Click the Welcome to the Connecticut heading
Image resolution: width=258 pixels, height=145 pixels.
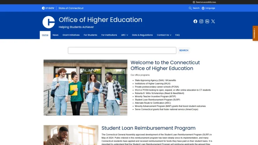(165, 65)
